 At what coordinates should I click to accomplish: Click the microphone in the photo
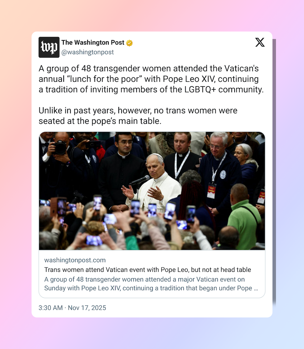[x=139, y=180]
